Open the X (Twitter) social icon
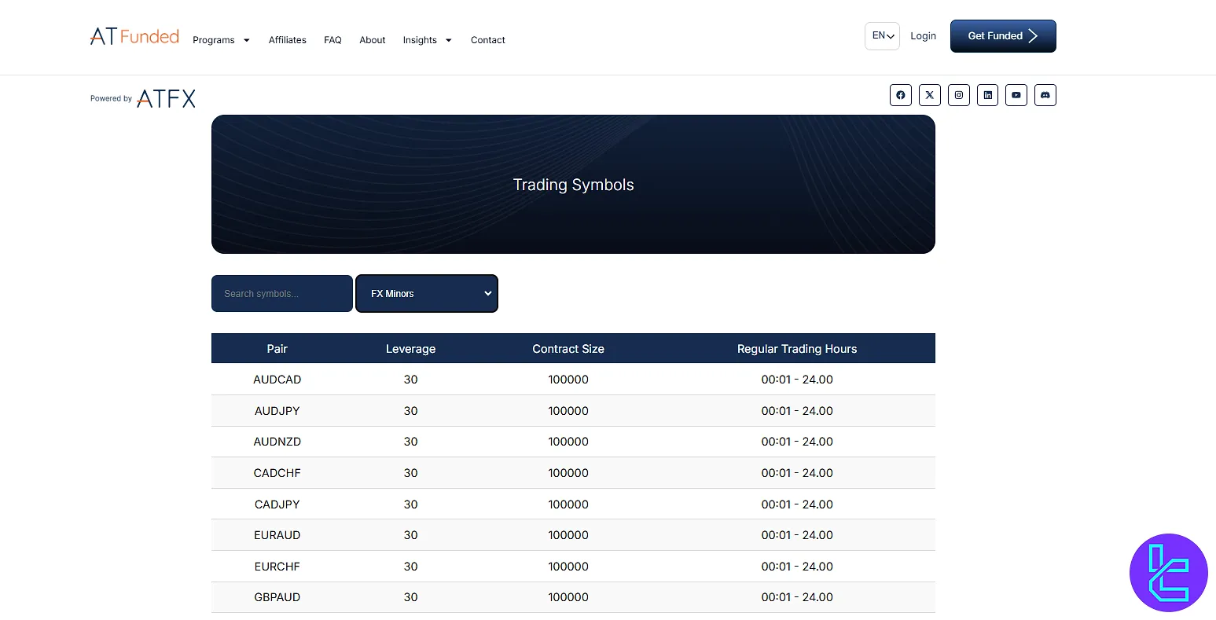1216x620 pixels. point(930,95)
